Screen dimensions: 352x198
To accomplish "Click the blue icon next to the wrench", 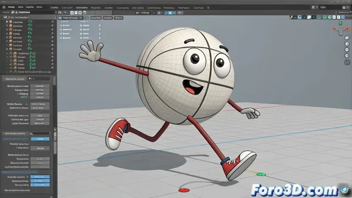I will 300,17.
